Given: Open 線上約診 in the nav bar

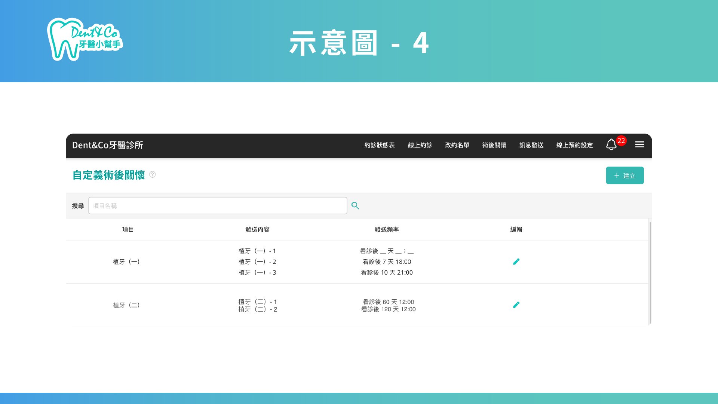Looking at the screenshot, I should point(420,145).
